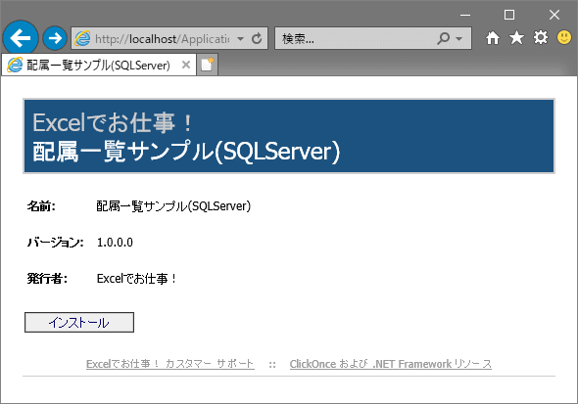Open a new tab
This screenshot has height=404, width=578.
click(x=207, y=65)
